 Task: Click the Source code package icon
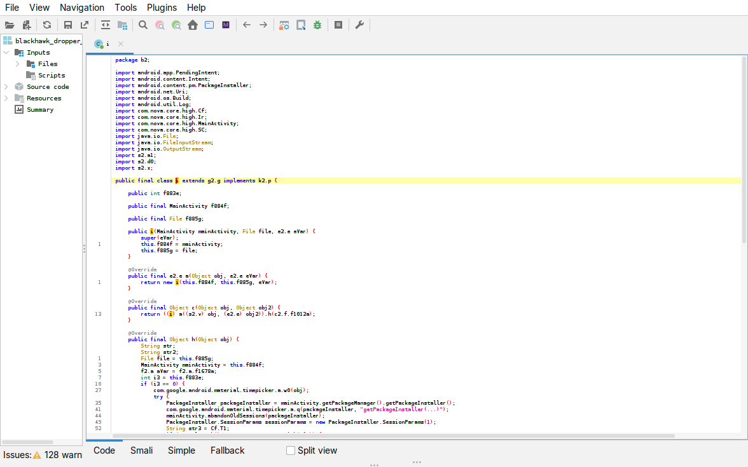pyautogui.click(x=19, y=86)
